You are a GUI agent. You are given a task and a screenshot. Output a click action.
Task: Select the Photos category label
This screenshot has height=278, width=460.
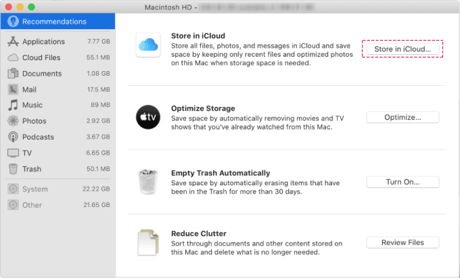click(34, 121)
